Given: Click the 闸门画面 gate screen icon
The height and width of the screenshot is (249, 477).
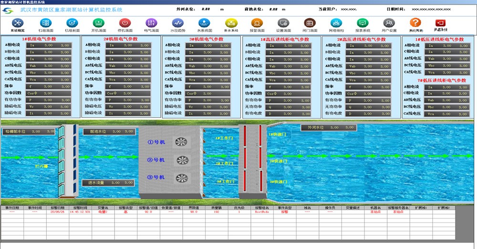Looking at the screenshot, I should pyautogui.click(x=310, y=23).
